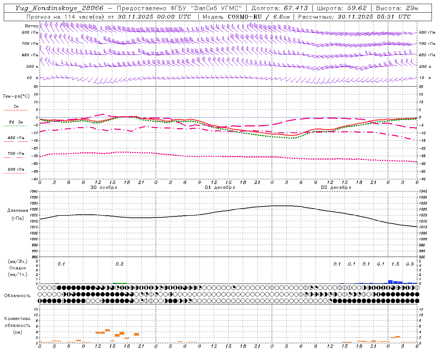Click the Высота: 29м entry
Viewport: 437px width, 349px height.
[x=397, y=8]
